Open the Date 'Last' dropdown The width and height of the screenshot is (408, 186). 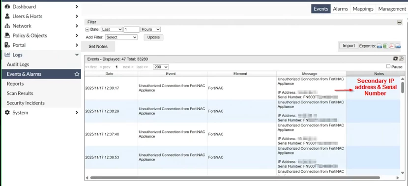(112, 30)
